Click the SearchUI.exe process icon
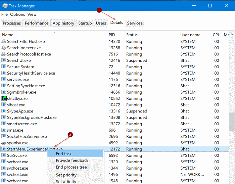235x184 pixels. pyautogui.click(x=4, y=60)
